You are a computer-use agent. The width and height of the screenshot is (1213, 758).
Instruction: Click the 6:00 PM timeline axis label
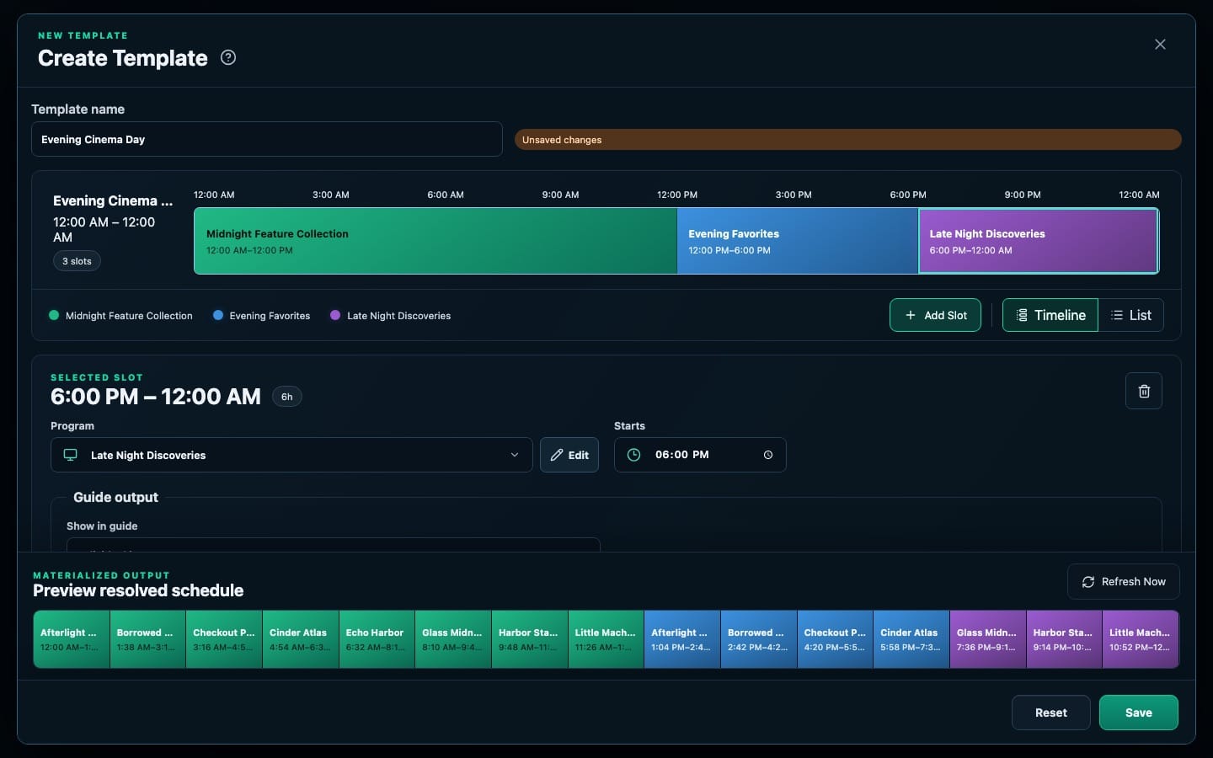(x=908, y=195)
